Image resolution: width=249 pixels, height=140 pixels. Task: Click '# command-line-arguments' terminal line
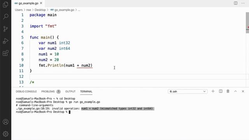click(35, 105)
